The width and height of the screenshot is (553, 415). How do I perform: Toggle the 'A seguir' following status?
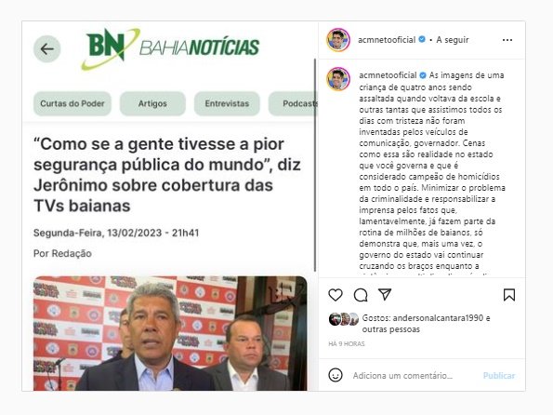point(452,40)
